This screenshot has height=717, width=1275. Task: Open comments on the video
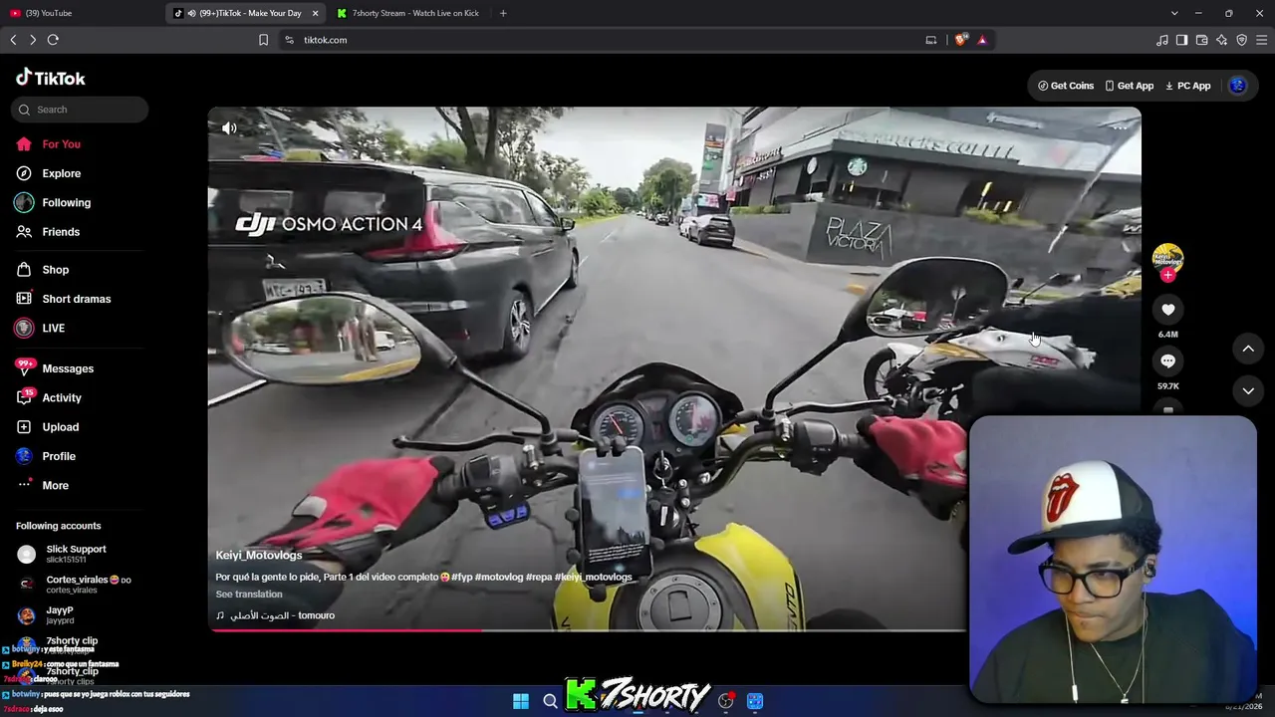[x=1167, y=361]
